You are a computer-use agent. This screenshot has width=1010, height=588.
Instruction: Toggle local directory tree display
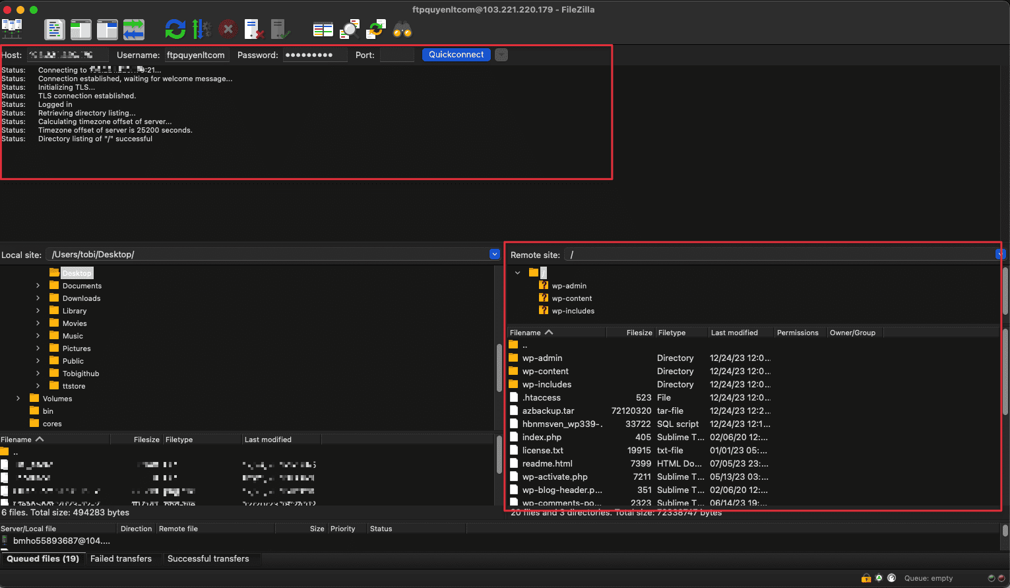coord(81,29)
